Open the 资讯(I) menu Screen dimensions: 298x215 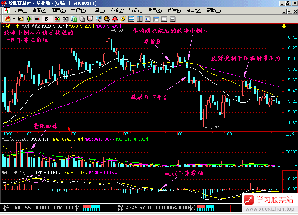tap(136, 10)
